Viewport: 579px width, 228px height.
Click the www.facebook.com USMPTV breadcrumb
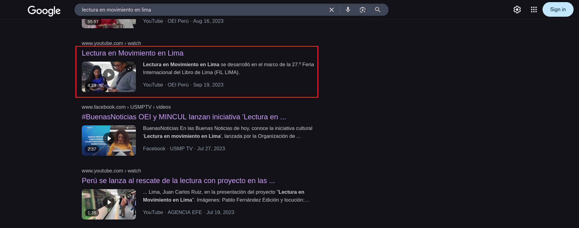coord(126,107)
